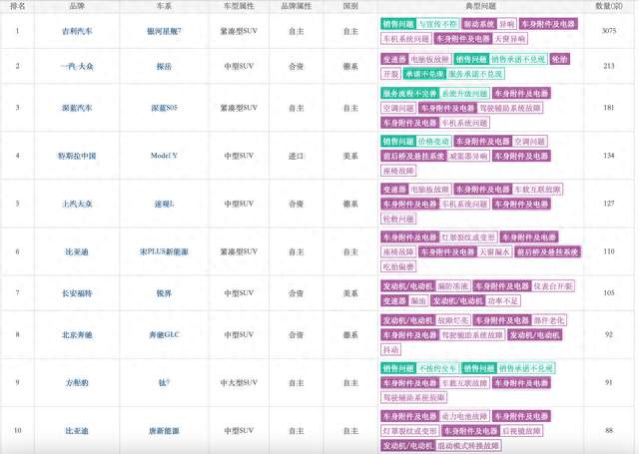Click the 动力电池故障 issue tag
This screenshot has width=639, height=454.
(464, 416)
